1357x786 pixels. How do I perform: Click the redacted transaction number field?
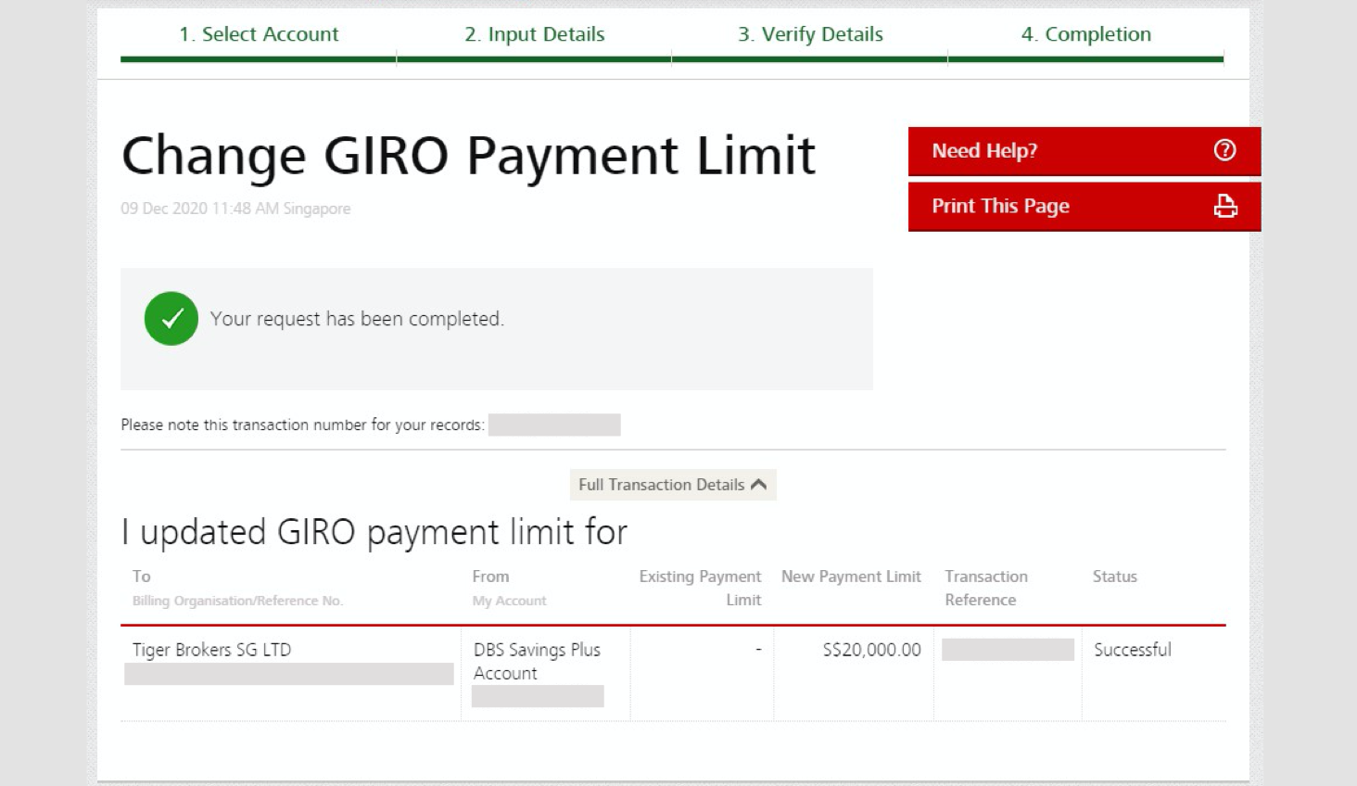(554, 425)
